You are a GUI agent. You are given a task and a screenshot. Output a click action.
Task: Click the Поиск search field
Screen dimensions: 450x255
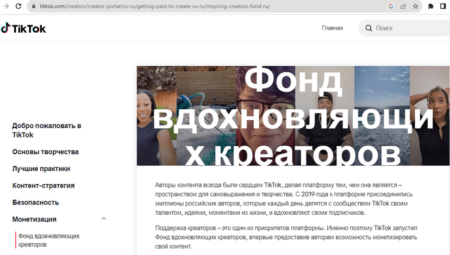(404, 28)
